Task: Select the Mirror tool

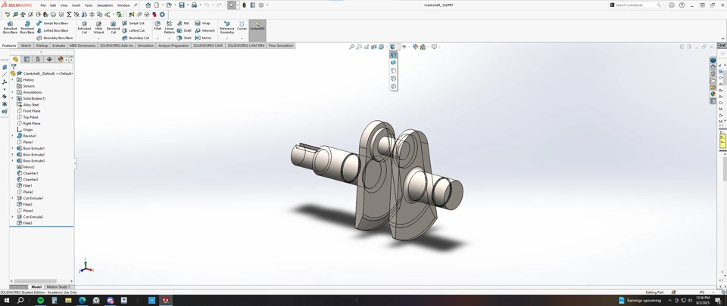Action: pyautogui.click(x=204, y=38)
